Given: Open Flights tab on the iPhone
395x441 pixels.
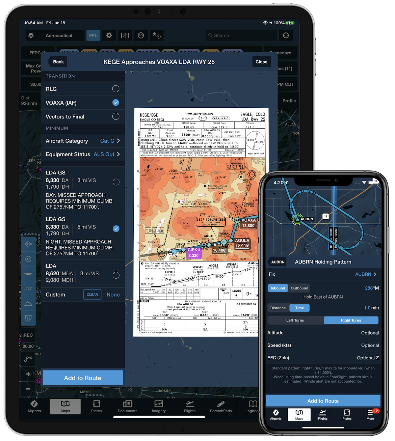Looking at the screenshot, I should coord(323,415).
